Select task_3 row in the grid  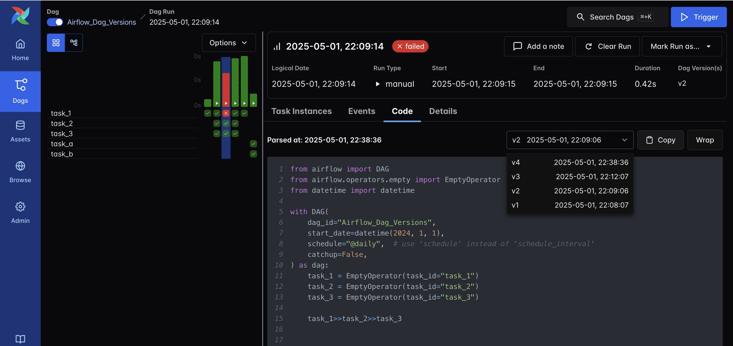pyautogui.click(x=122, y=133)
